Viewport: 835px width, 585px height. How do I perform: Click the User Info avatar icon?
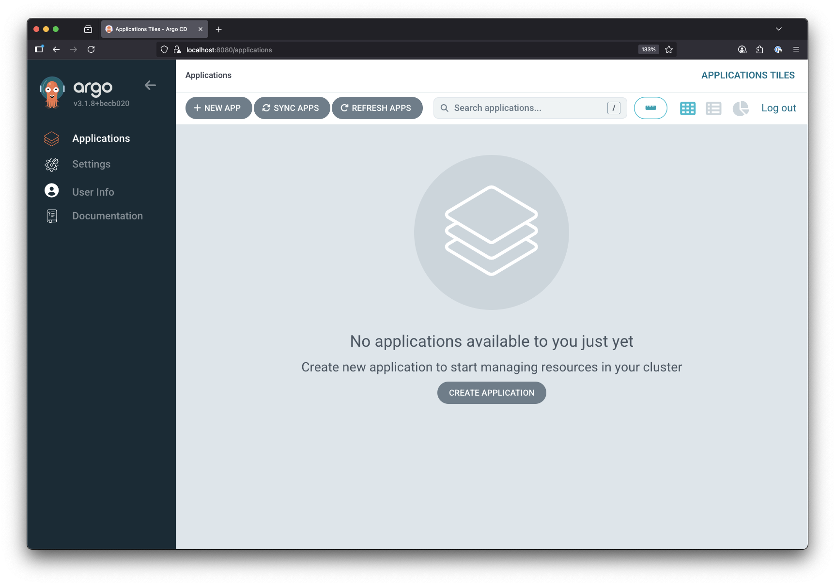[52, 191]
